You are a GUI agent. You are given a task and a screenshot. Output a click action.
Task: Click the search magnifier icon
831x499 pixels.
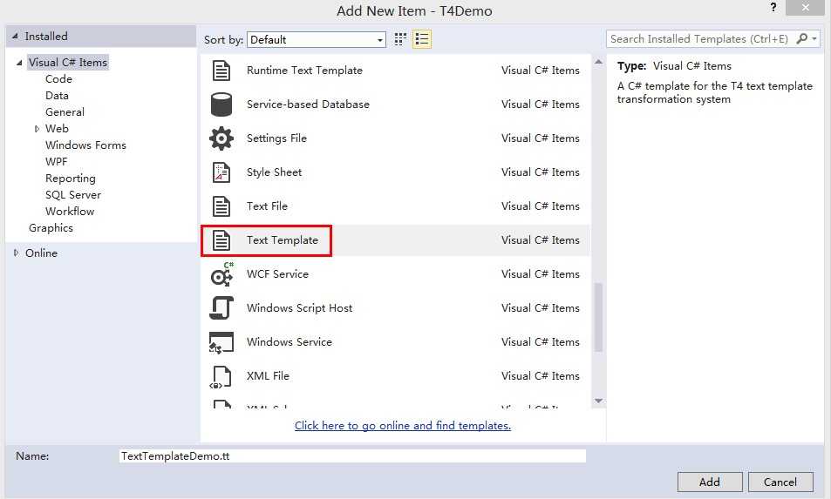(802, 38)
